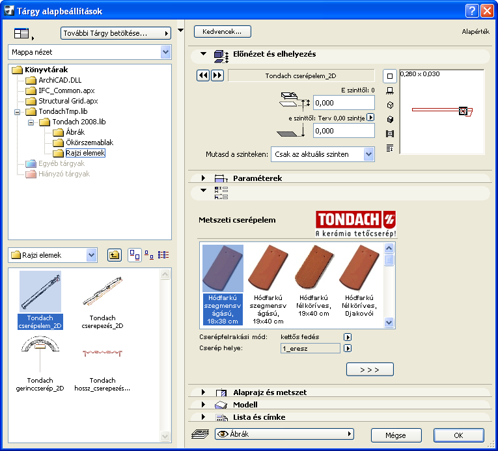
Task: Select Hódfarkú félköríves Djakovói tile
Action: (359, 280)
